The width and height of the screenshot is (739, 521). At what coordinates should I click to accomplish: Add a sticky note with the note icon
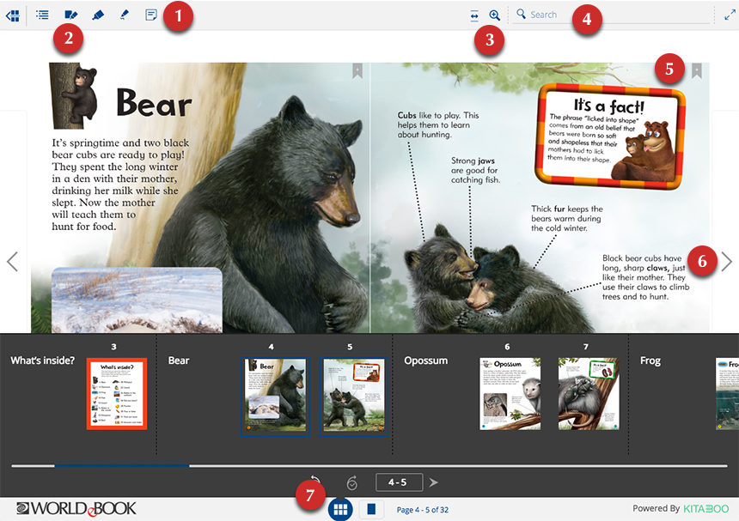[151, 15]
